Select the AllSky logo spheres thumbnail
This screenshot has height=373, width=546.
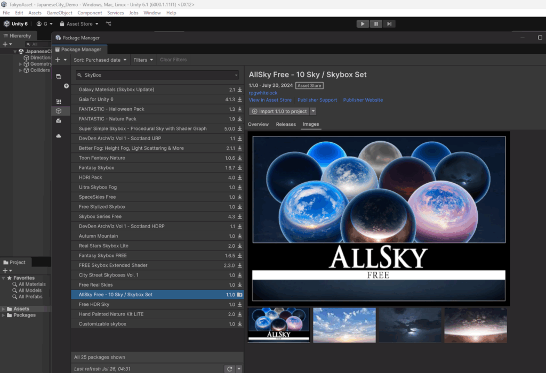coord(278,325)
